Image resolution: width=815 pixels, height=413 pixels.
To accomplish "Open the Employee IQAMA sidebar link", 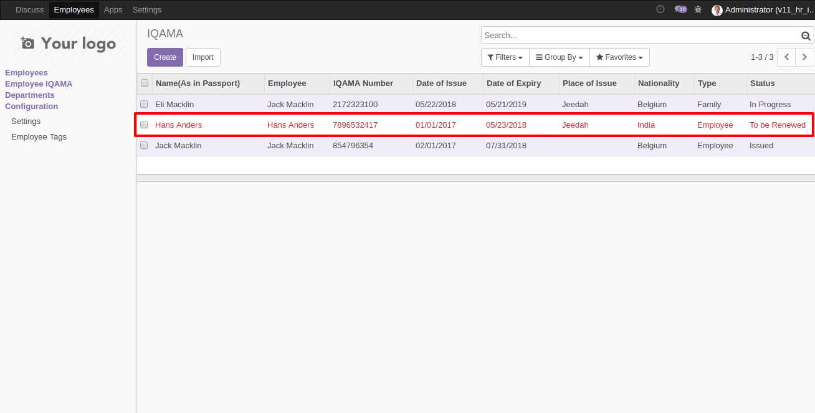I will [39, 84].
